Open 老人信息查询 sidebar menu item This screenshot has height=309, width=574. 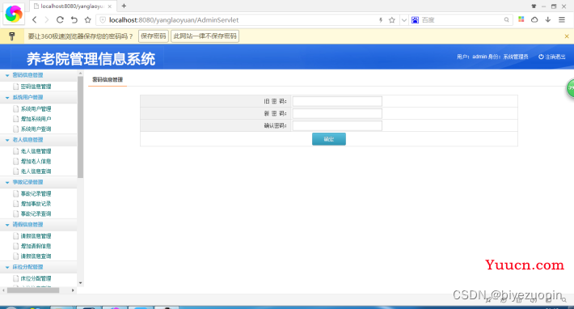(36, 171)
